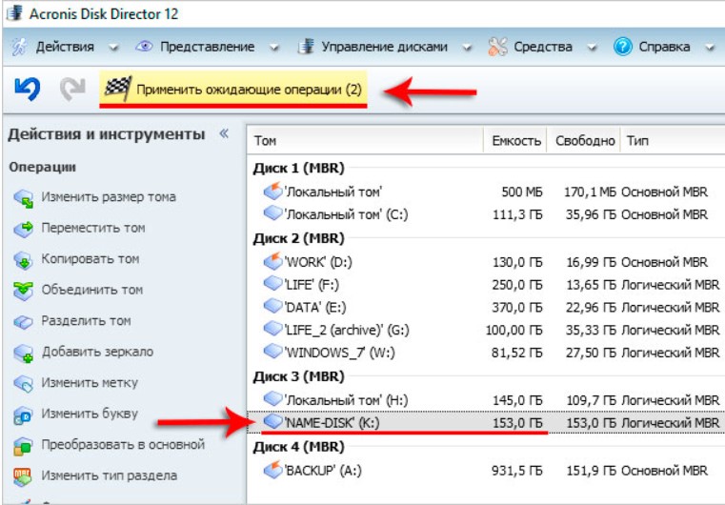Click the Представление eye icon
This screenshot has height=505, width=725.
pos(144,47)
